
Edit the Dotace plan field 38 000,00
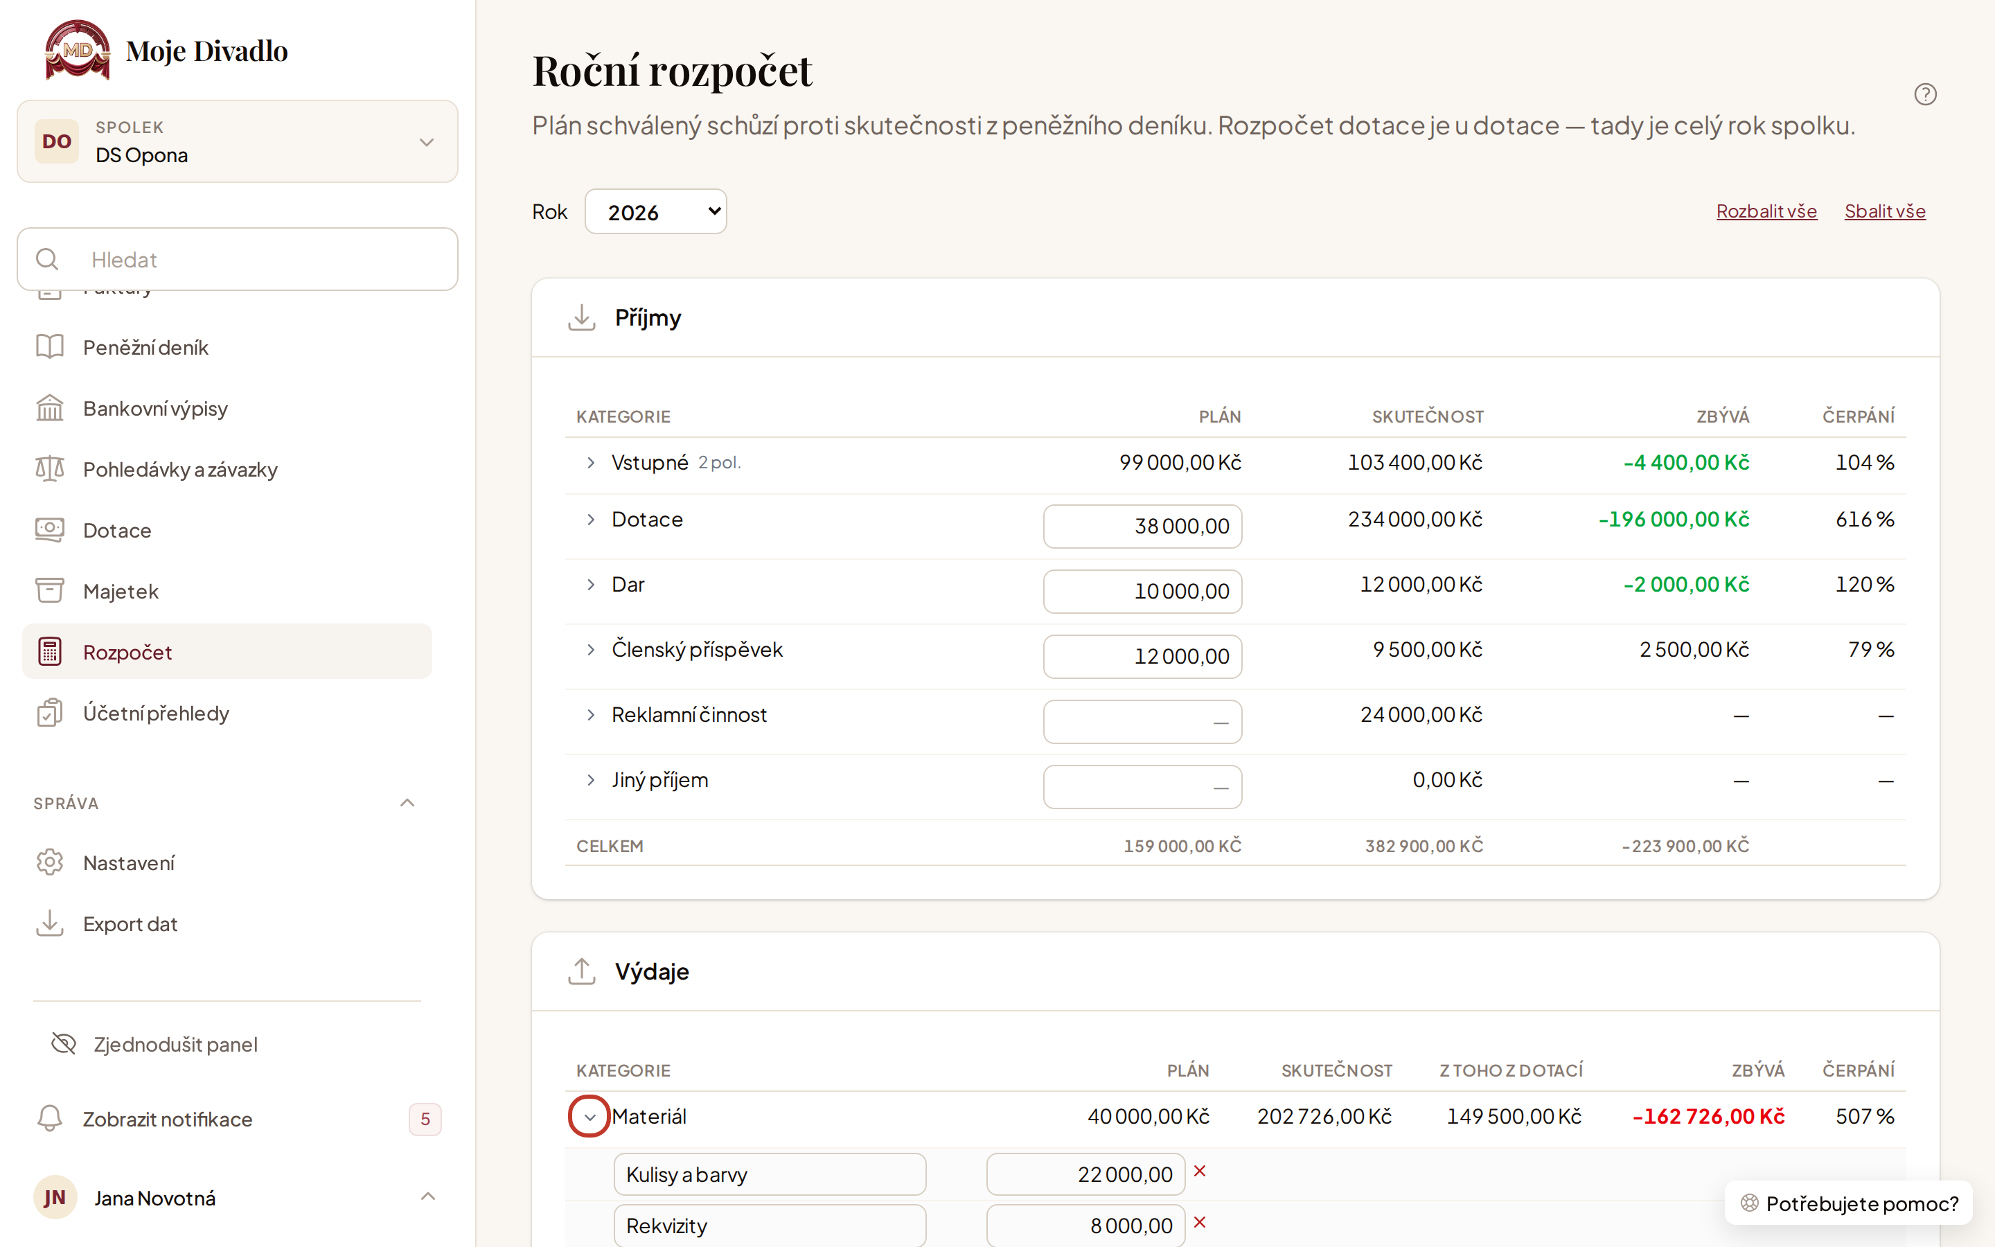click(1142, 527)
